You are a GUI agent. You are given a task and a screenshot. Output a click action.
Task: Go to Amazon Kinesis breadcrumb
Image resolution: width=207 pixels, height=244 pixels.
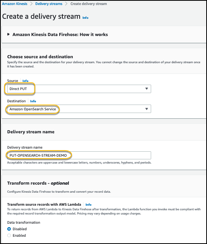pos(15,4)
